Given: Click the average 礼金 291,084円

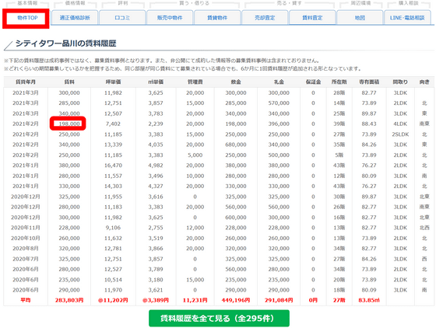Looking at the screenshot, I should pyautogui.click(x=279, y=300).
